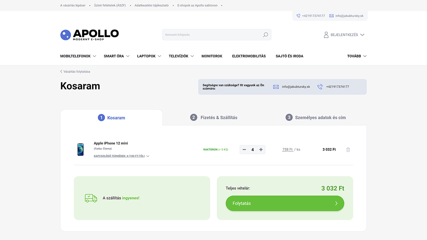Open Adatkezelési tájékoztató link

(152, 6)
